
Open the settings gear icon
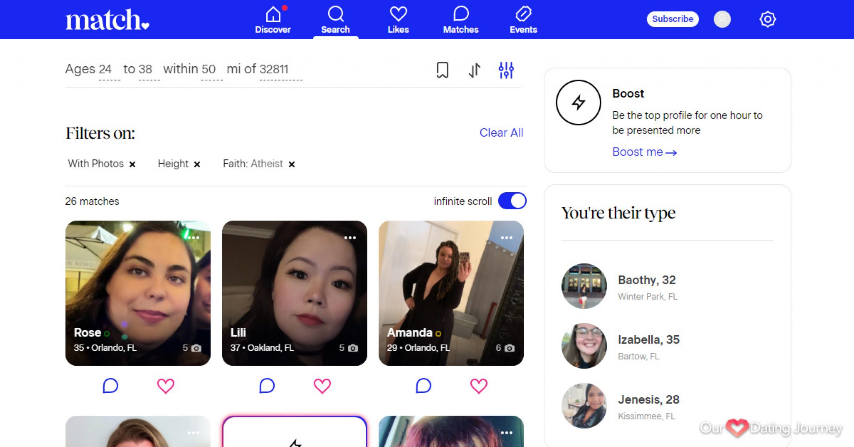tap(768, 19)
